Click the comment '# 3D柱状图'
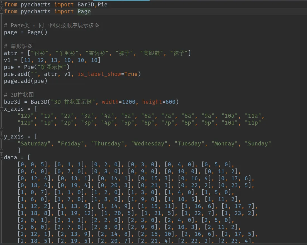The image size is (307, 245). tap(19, 95)
